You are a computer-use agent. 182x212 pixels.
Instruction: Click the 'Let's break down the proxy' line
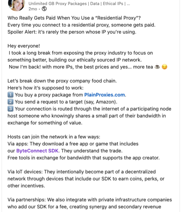click(x=62, y=81)
